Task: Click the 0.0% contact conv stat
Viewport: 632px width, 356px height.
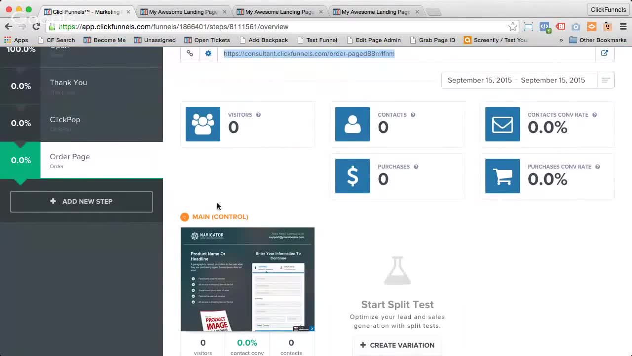Action: click(247, 347)
